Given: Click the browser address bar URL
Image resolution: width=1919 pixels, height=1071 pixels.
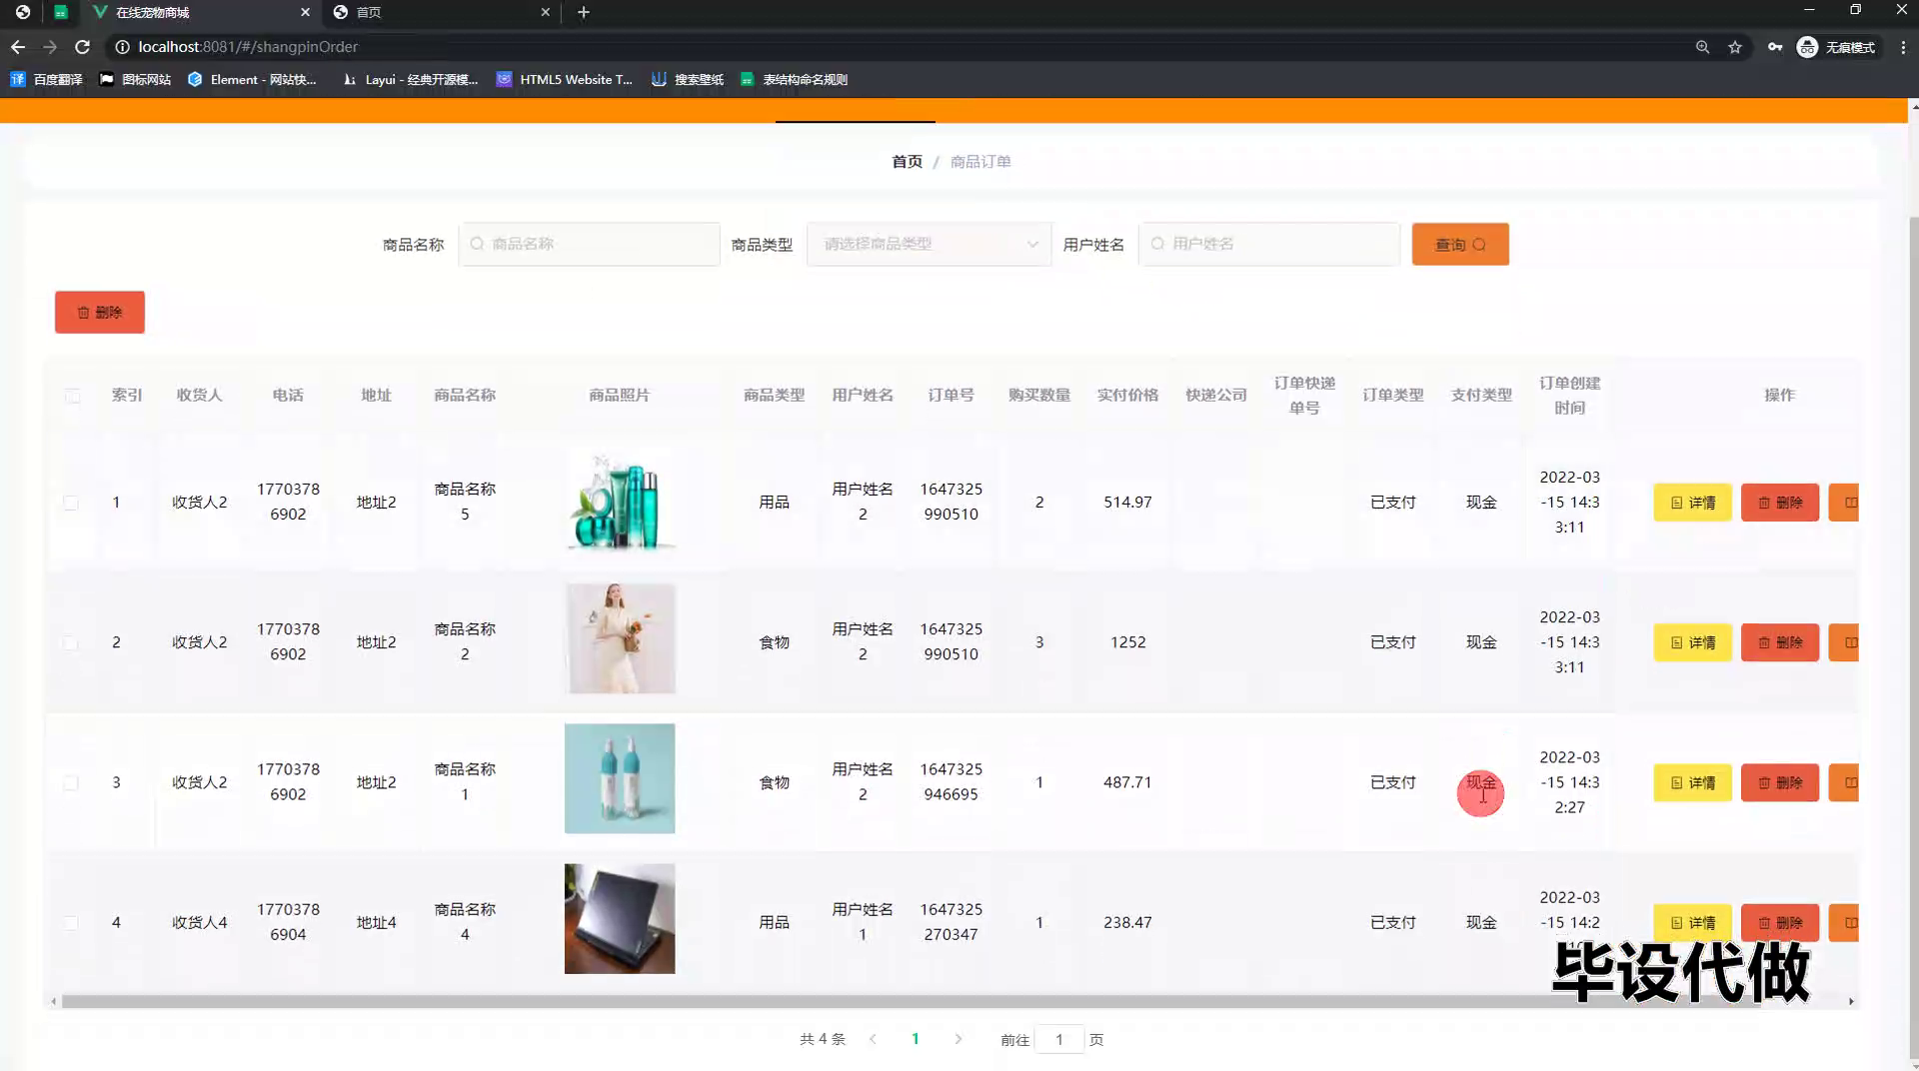Looking at the screenshot, I should click(248, 47).
